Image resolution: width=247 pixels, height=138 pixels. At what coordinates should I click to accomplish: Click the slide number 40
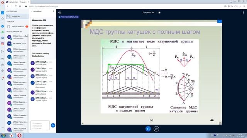coord(212,120)
